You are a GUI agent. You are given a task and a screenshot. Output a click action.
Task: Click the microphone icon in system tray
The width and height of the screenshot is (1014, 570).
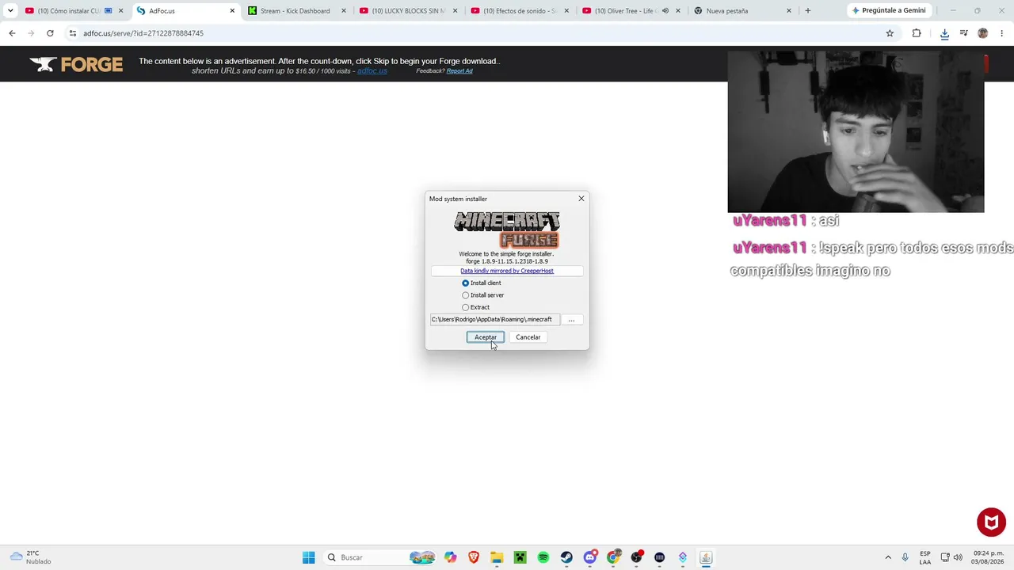(905, 557)
